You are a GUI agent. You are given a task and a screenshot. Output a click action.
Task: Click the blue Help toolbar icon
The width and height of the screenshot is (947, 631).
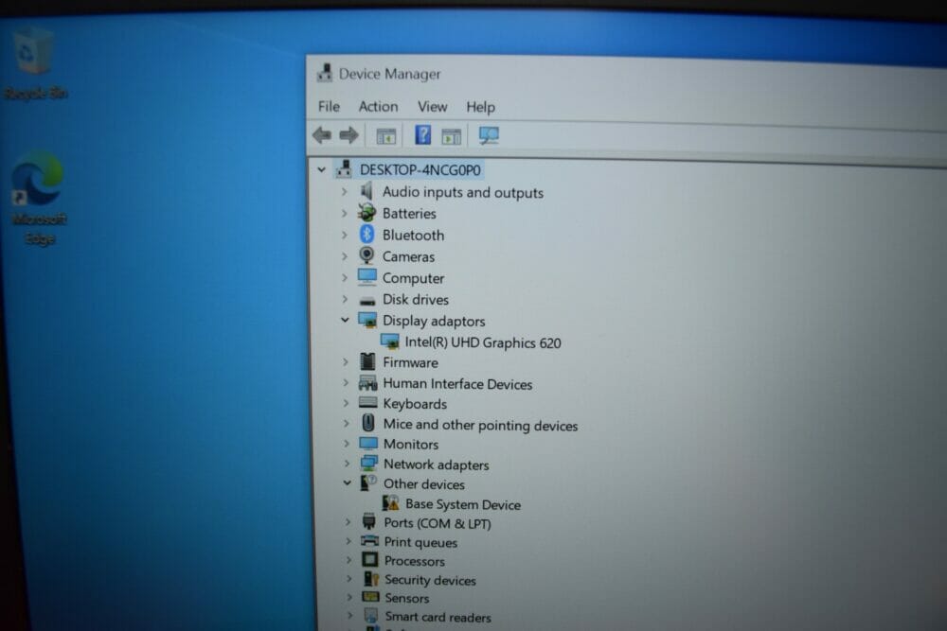coord(422,134)
